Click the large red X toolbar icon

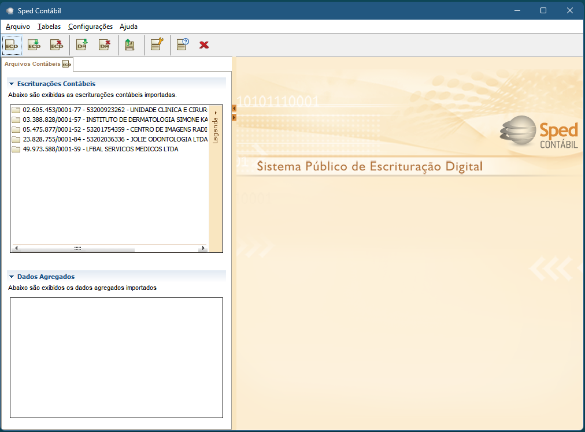pyautogui.click(x=204, y=45)
